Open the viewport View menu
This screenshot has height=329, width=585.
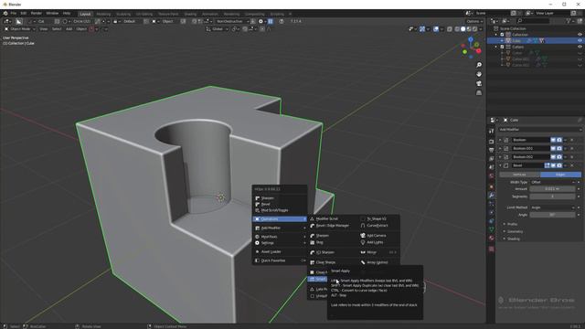44,28
